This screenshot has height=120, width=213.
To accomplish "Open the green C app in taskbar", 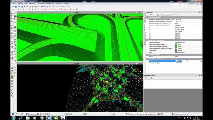I will point(56,118).
